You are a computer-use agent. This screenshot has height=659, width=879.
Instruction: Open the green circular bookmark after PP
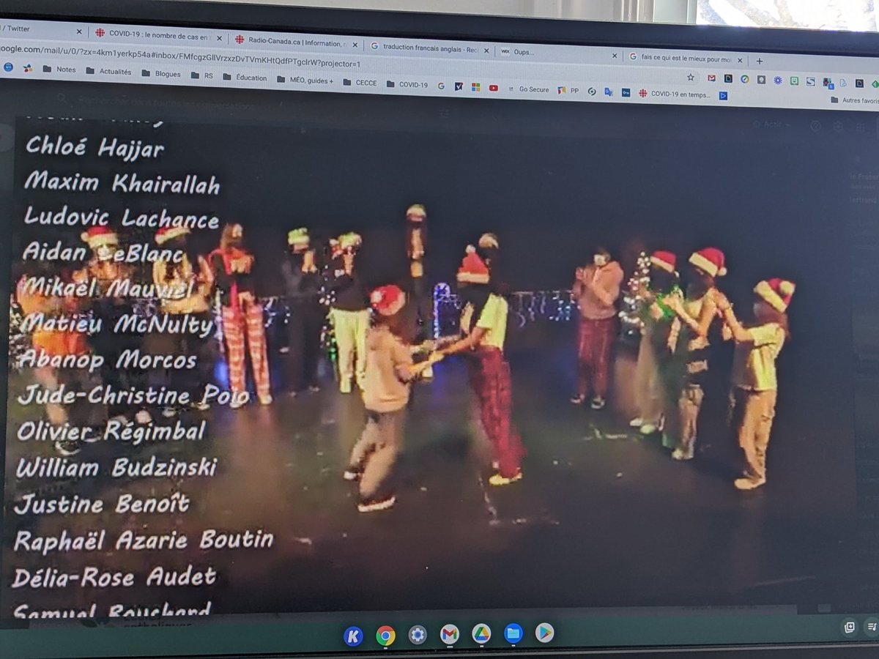coord(591,91)
